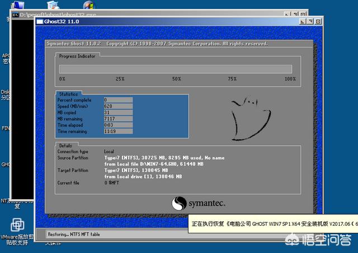The width and height of the screenshot is (358, 253).
Task: Click the Ghost32 title bar system icon
Action: (x=40, y=21)
